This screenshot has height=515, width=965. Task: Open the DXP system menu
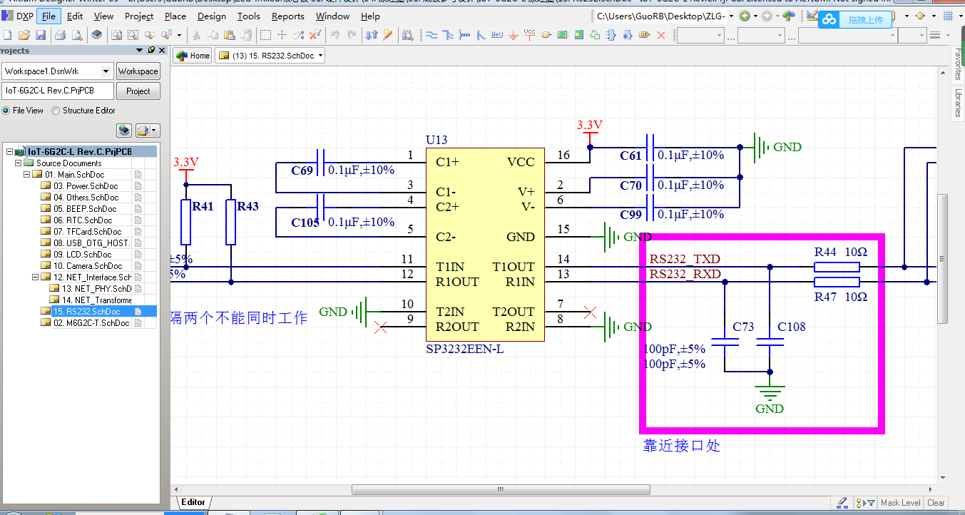tap(18, 16)
